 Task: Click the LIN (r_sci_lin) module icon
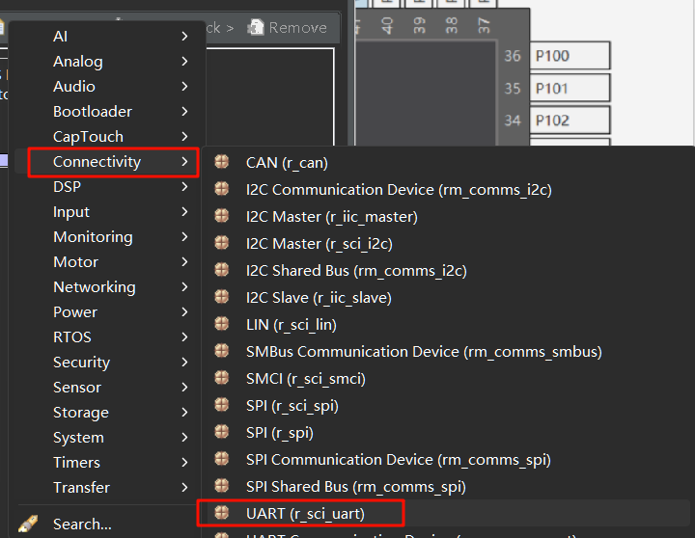[x=222, y=324]
